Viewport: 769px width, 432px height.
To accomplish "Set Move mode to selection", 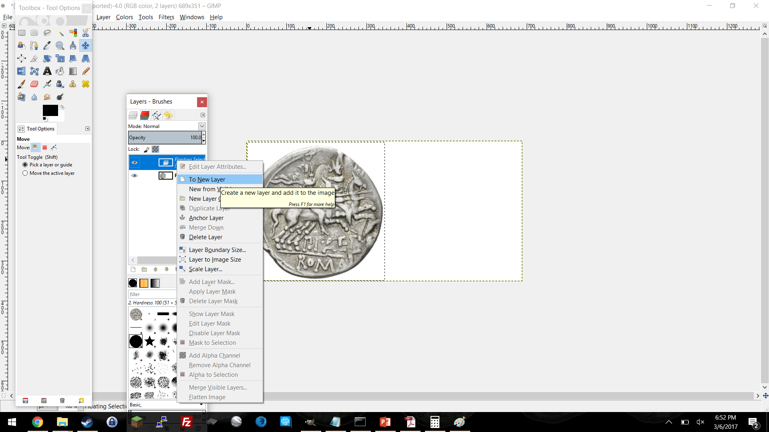I will pos(45,148).
